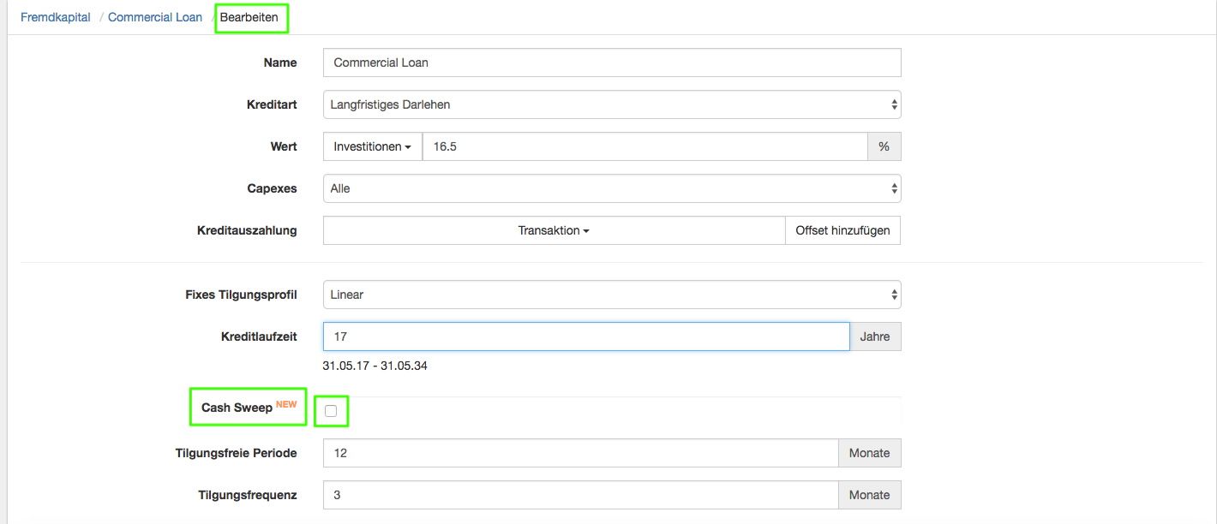Screen dimensions: 1217x524
Task: Open the Commercial Loan breadcrumb link
Action: (x=155, y=17)
